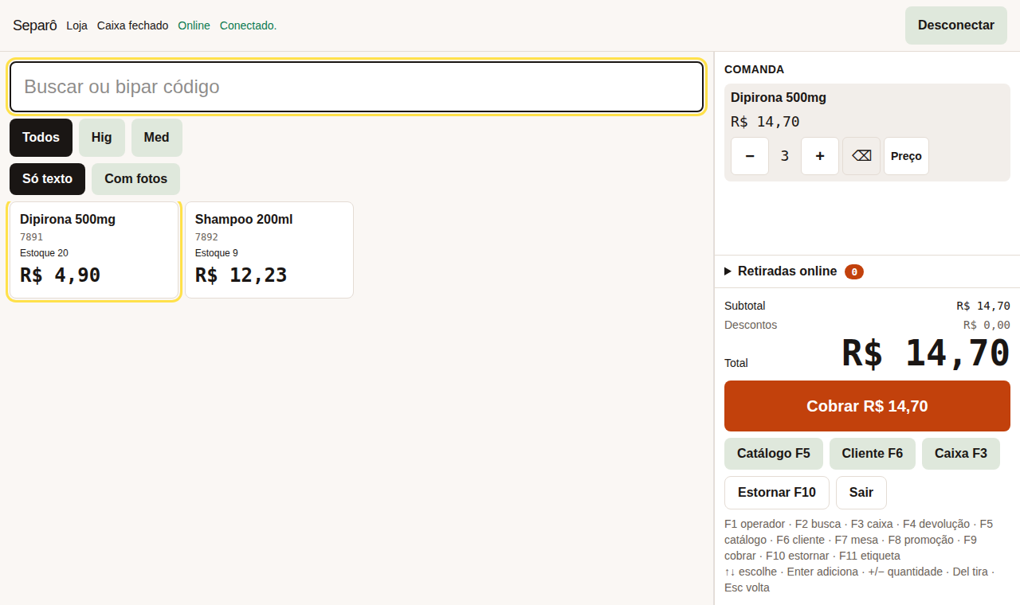1020x605 pixels.
Task: Charge the order with Cobrar R$ 14,70
Action: pyautogui.click(x=867, y=406)
